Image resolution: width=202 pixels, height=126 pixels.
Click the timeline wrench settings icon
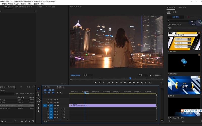point(61,93)
